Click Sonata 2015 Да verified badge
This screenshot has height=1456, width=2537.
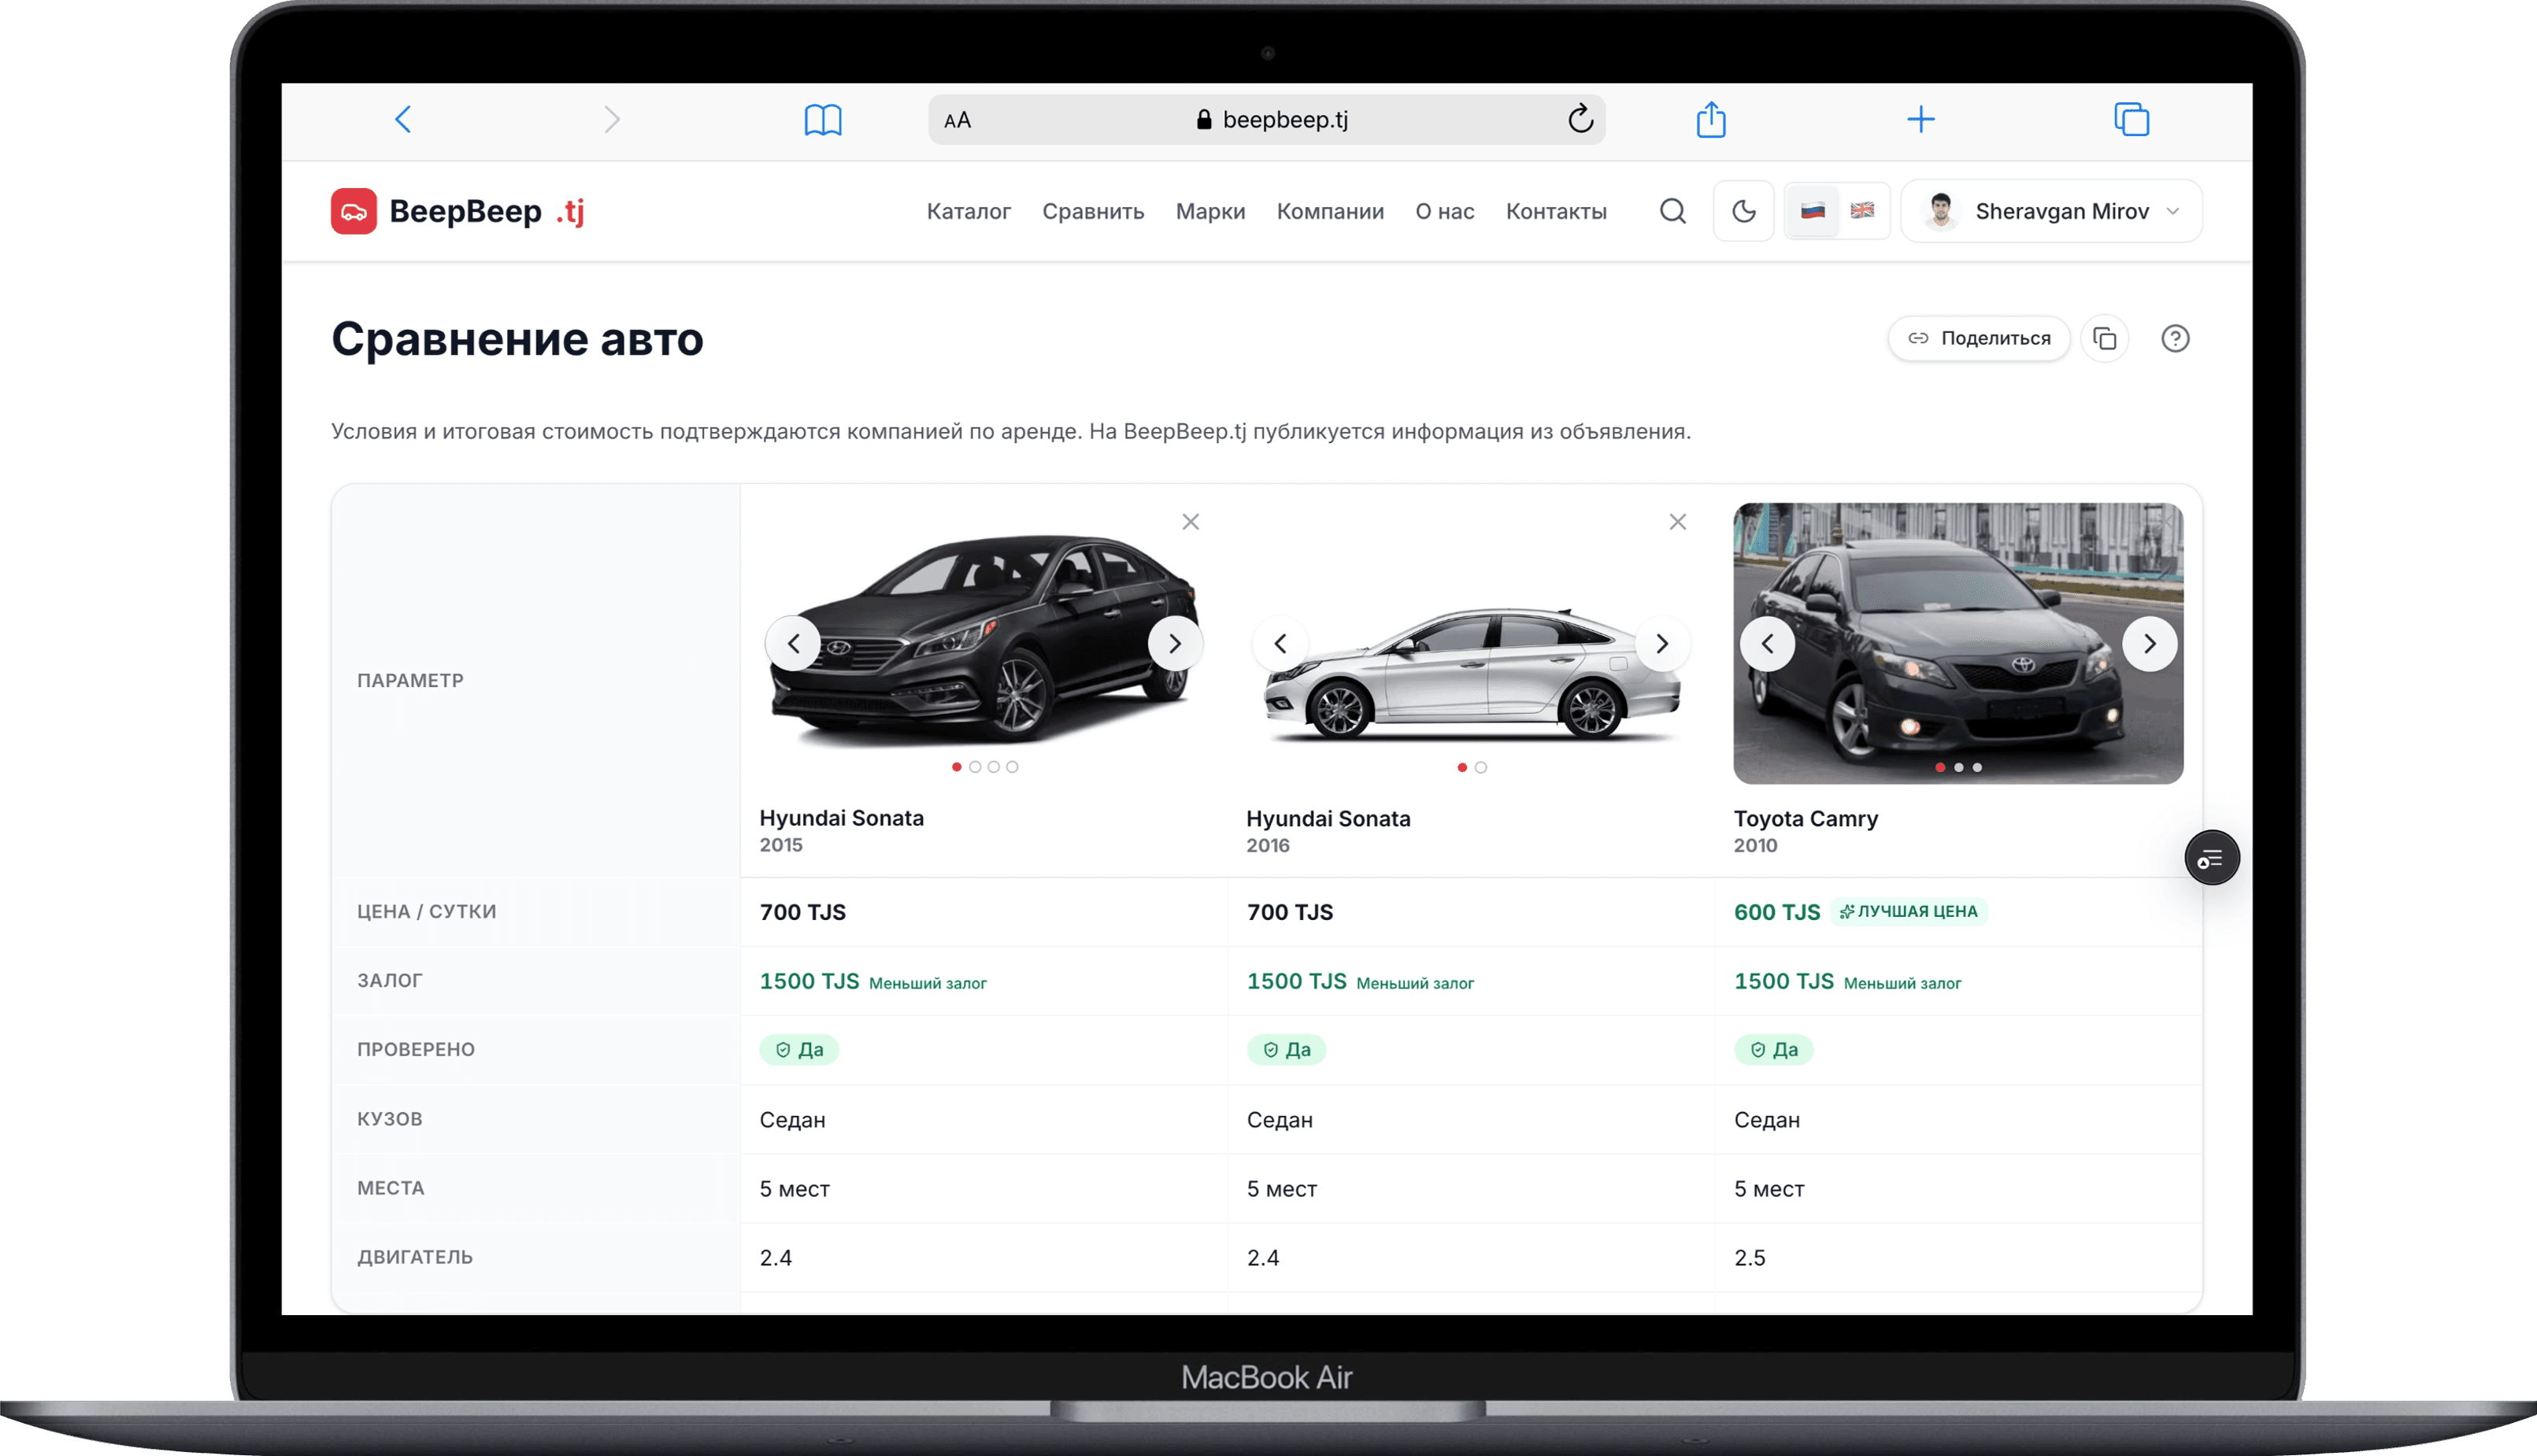point(798,1049)
